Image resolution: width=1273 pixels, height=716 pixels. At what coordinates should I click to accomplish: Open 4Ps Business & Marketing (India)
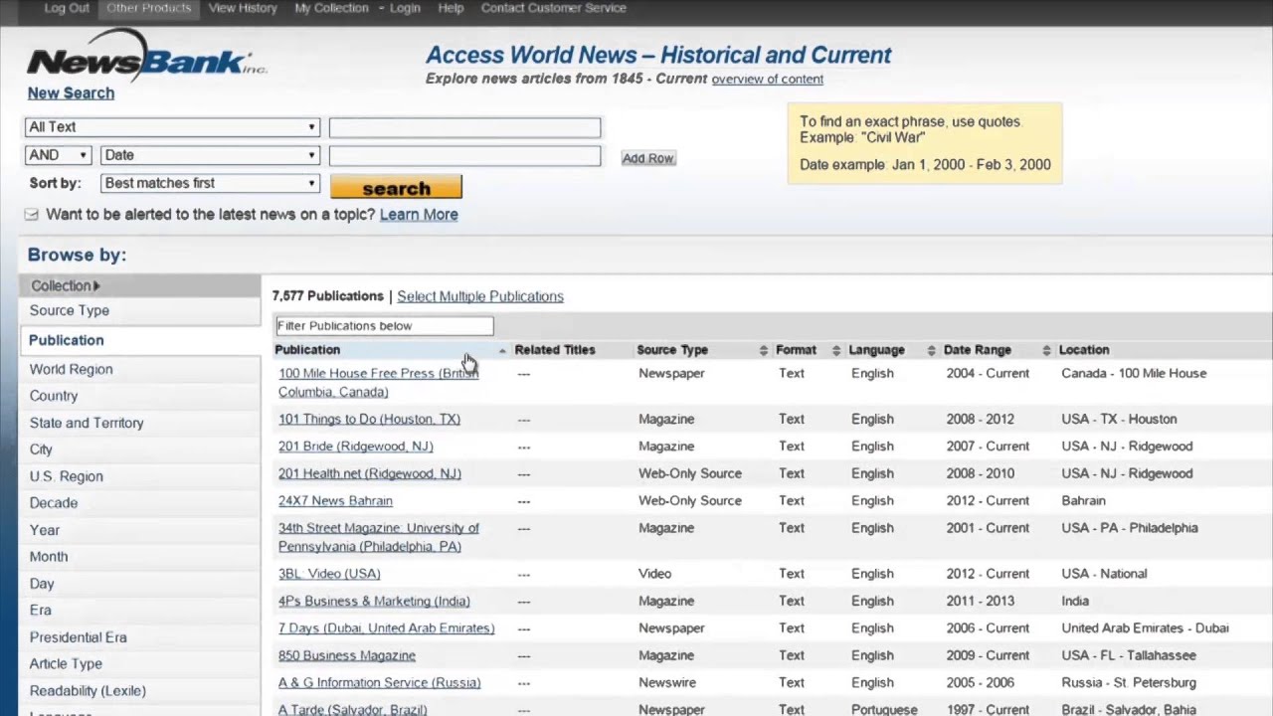point(374,602)
